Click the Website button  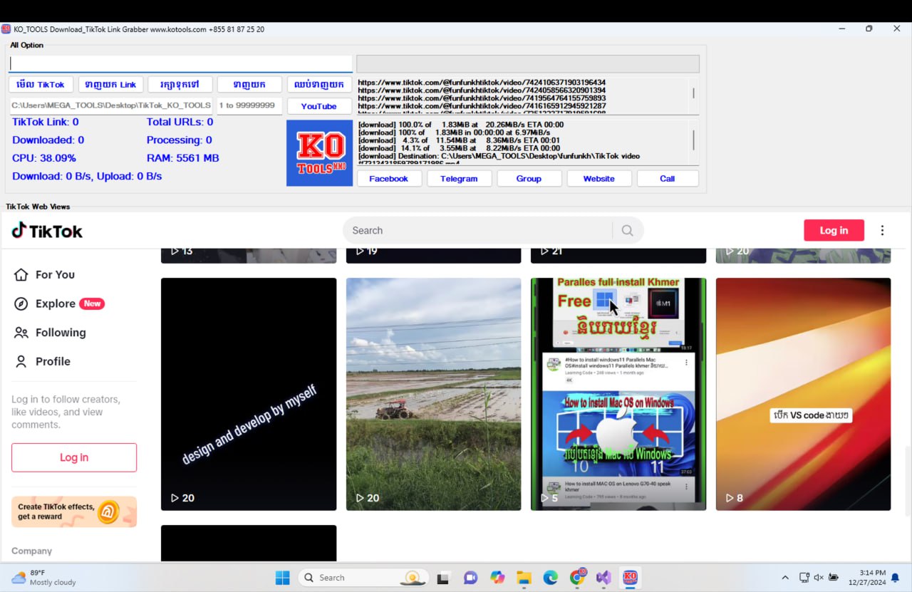click(x=598, y=179)
